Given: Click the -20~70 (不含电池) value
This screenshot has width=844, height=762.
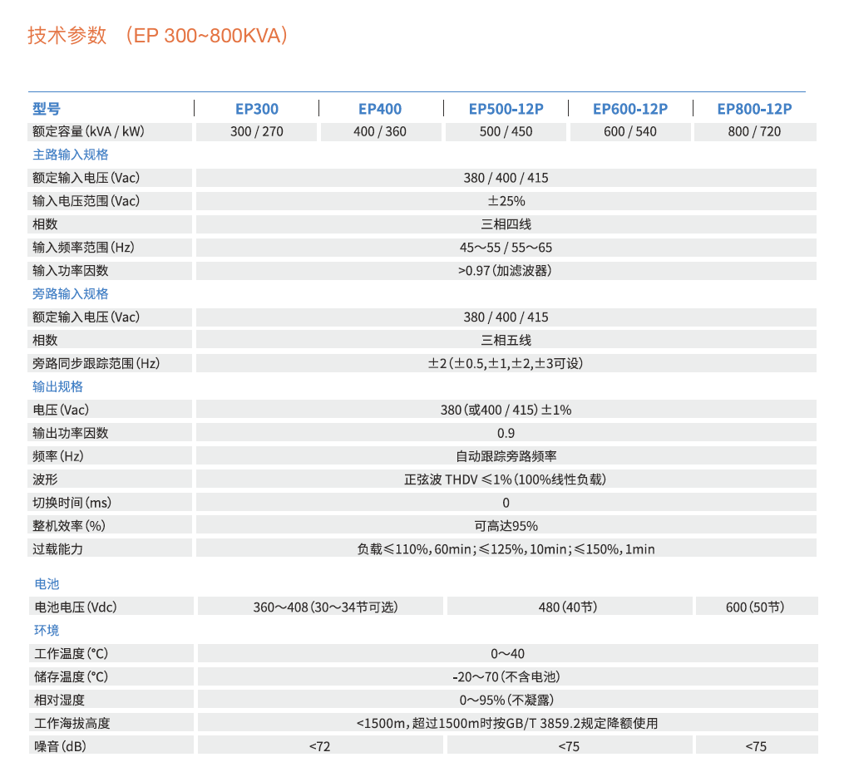Looking at the screenshot, I should [x=506, y=677].
